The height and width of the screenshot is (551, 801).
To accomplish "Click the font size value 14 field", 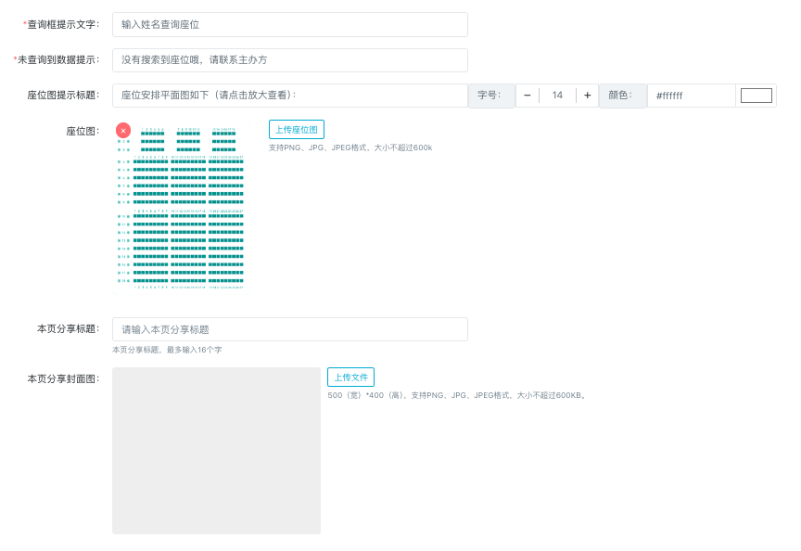I will coord(557,96).
